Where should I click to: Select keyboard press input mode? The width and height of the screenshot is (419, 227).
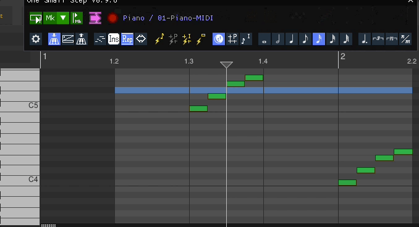tap(54, 39)
